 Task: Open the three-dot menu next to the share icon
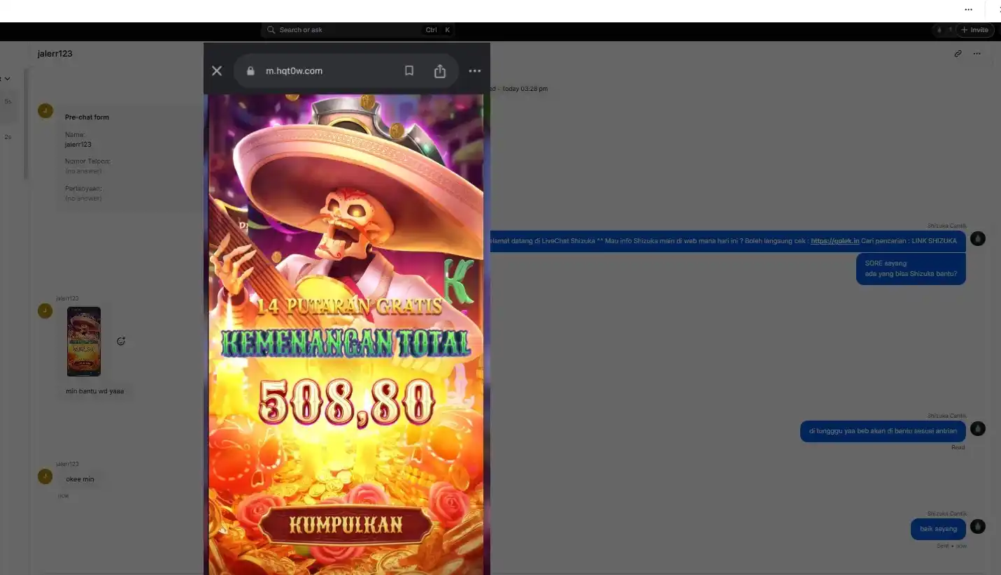475,71
